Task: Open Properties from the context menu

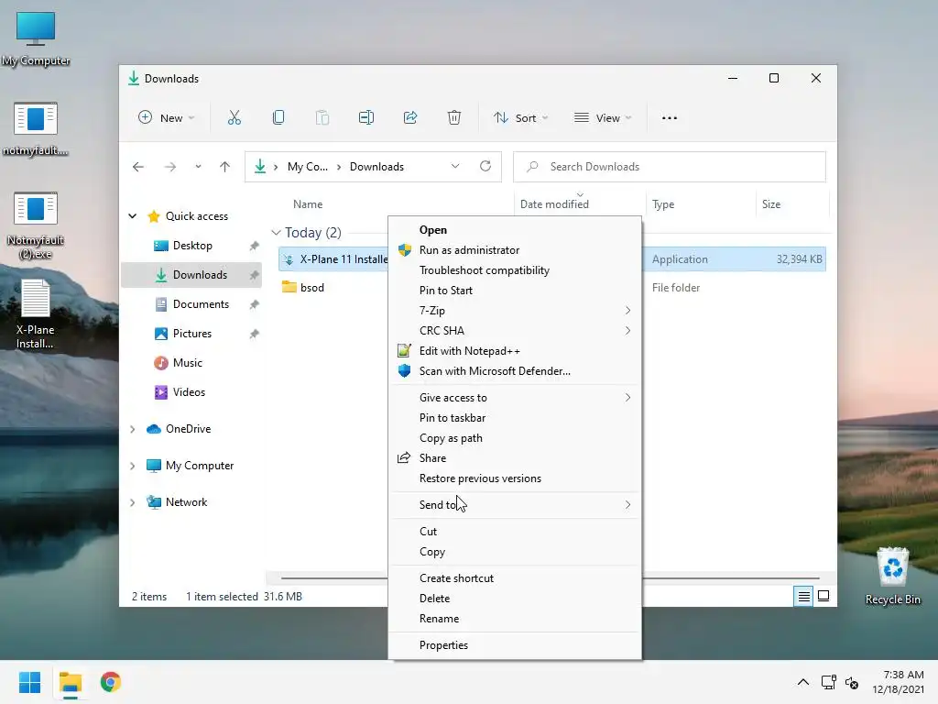Action: point(515,645)
